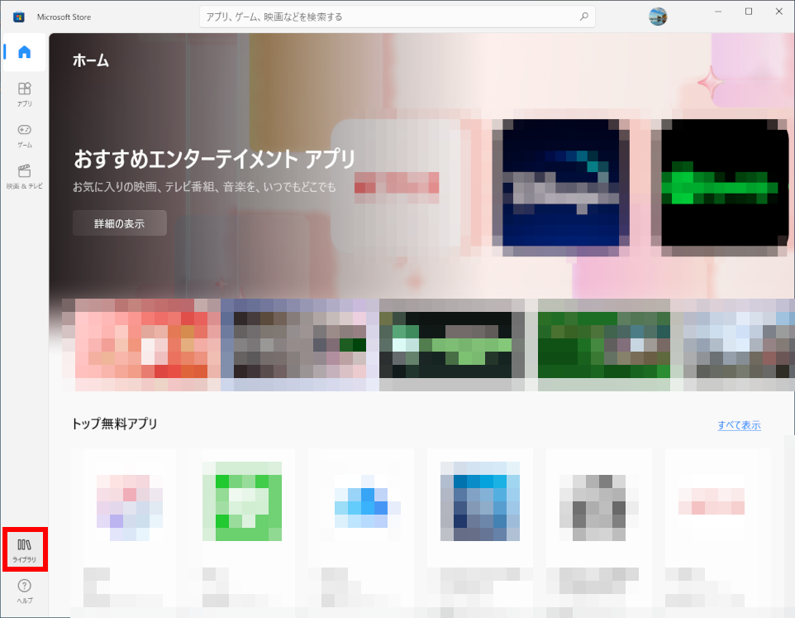Image resolution: width=795 pixels, height=618 pixels.
Task: Click the トップ無料アプリ section heading
Action: (x=115, y=424)
